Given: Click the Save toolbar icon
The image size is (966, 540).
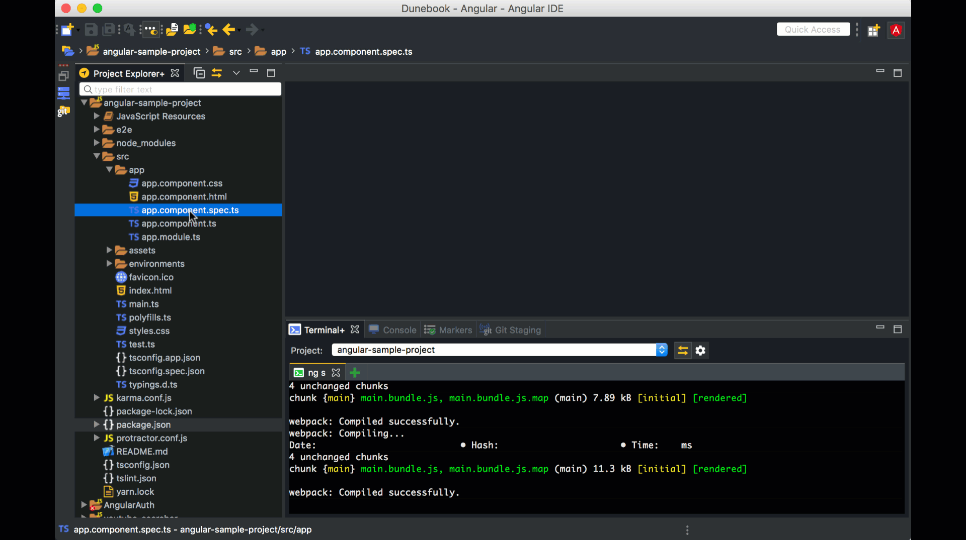Looking at the screenshot, I should [91, 30].
